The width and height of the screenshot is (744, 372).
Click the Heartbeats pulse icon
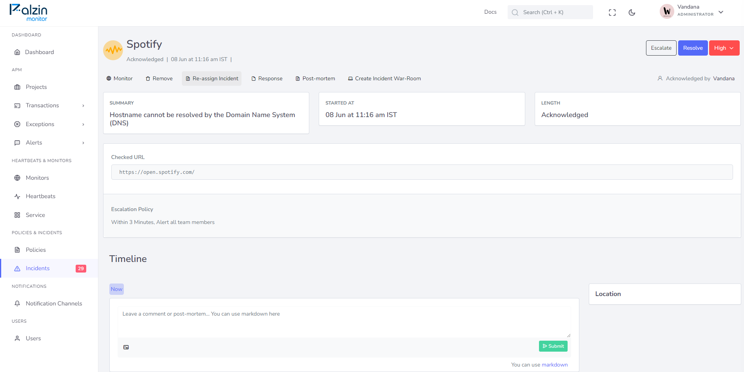pos(17,197)
